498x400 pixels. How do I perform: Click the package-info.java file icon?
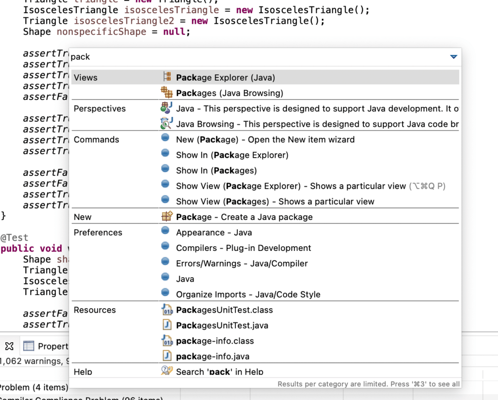tap(167, 355)
